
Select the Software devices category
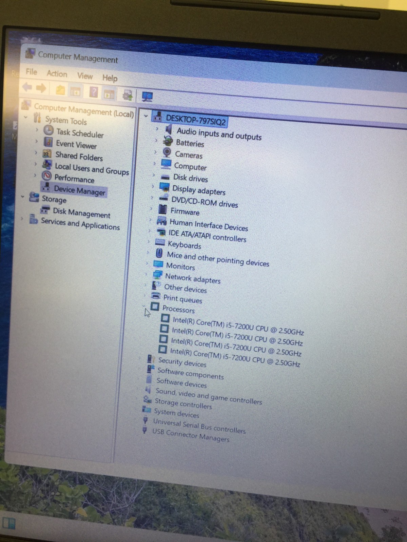(x=181, y=383)
